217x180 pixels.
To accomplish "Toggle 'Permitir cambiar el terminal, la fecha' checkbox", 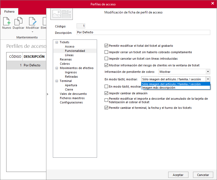I will point(106,107).
